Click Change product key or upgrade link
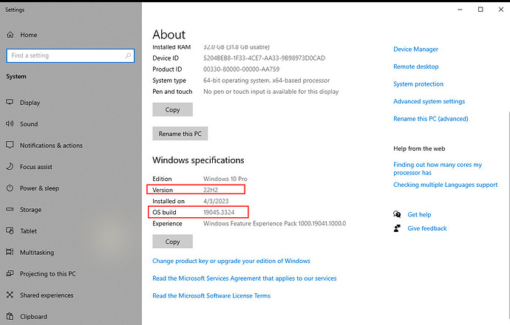The image size is (510, 325). [x=231, y=261]
